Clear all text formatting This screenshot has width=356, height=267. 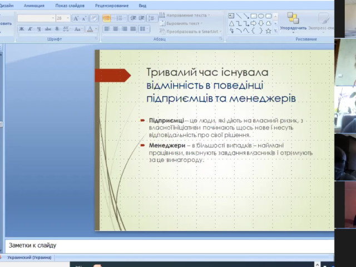94,18
